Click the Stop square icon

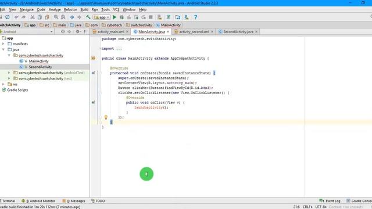151,17
